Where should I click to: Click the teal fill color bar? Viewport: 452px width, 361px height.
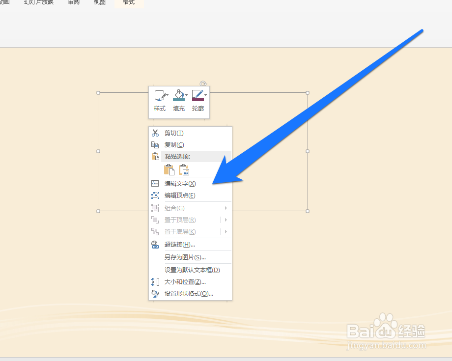(x=179, y=99)
